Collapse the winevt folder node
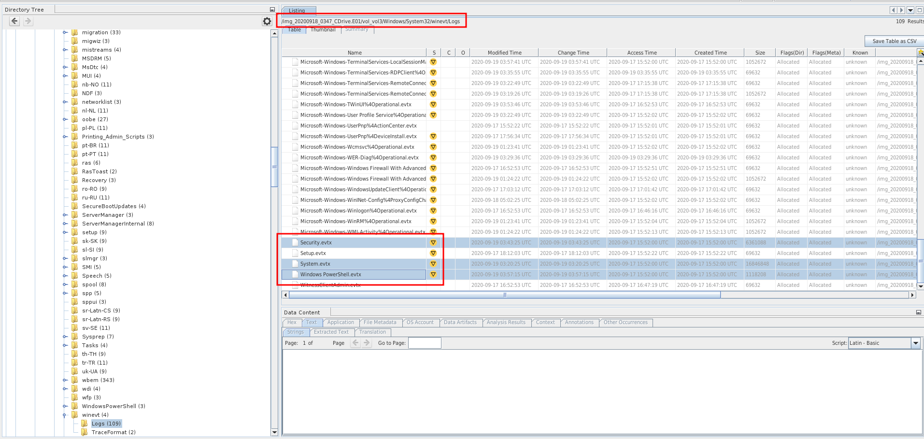 point(65,415)
